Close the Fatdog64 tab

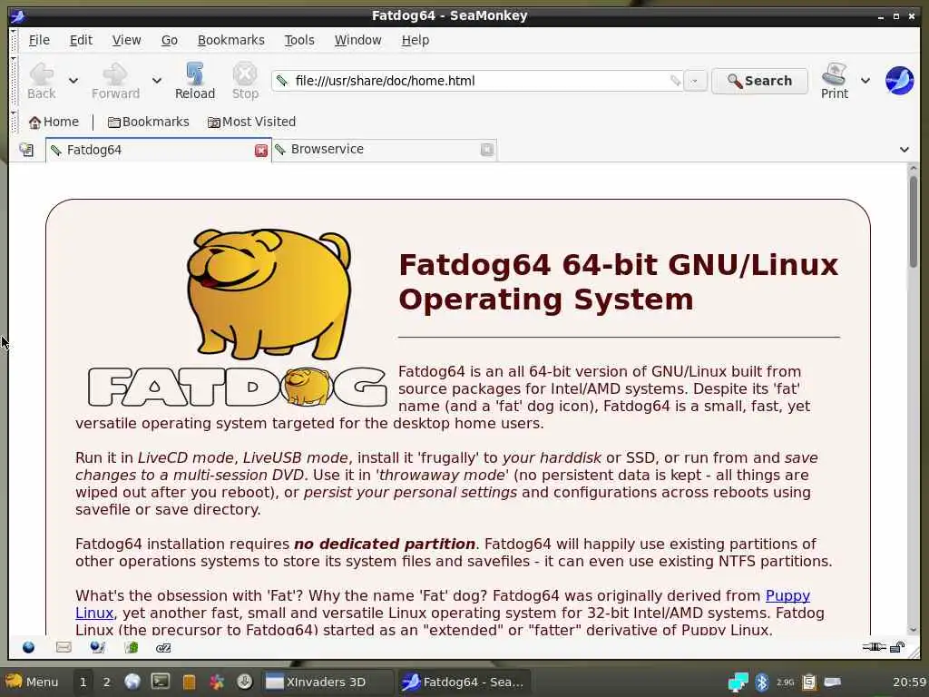coord(261,151)
